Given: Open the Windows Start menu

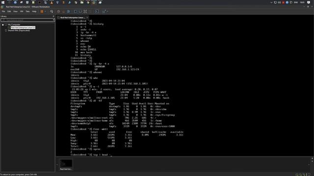Looking at the screenshot, I should (x=3, y=2).
